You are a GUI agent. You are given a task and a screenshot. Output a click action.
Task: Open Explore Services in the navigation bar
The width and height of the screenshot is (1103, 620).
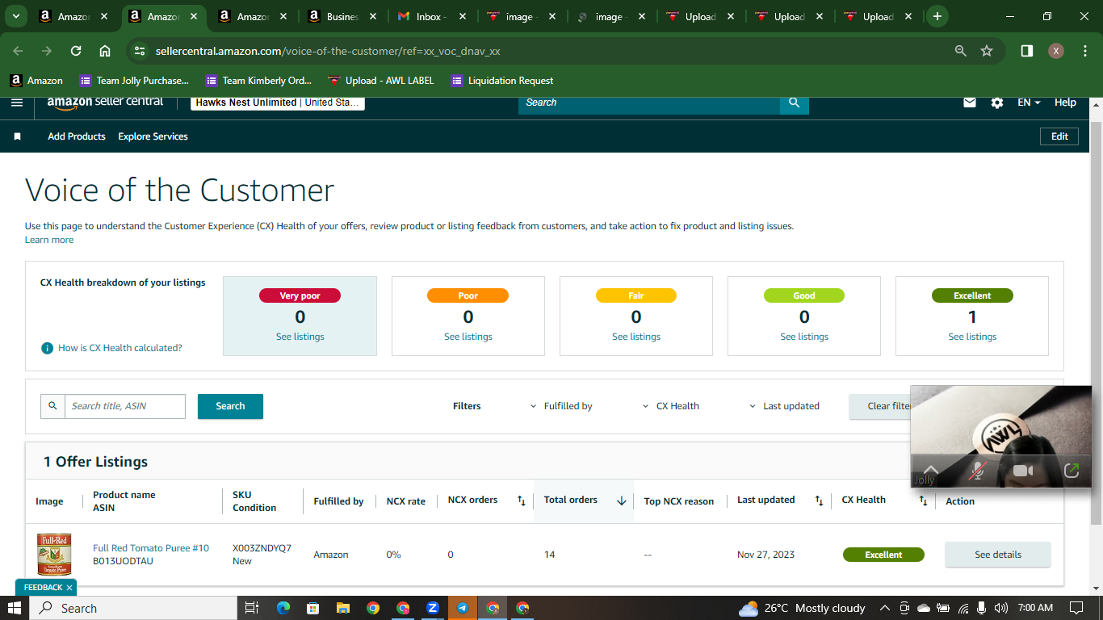coord(153,136)
